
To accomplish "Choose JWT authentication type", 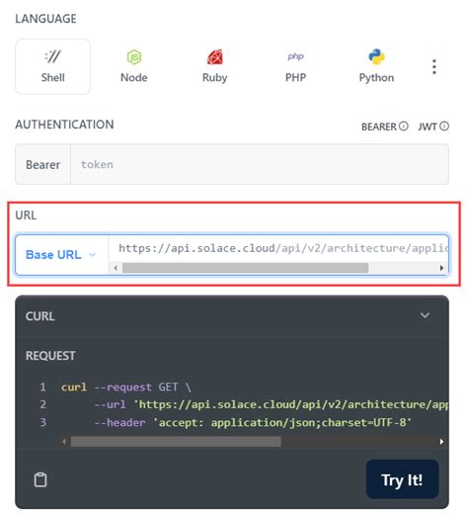I will coord(428,127).
